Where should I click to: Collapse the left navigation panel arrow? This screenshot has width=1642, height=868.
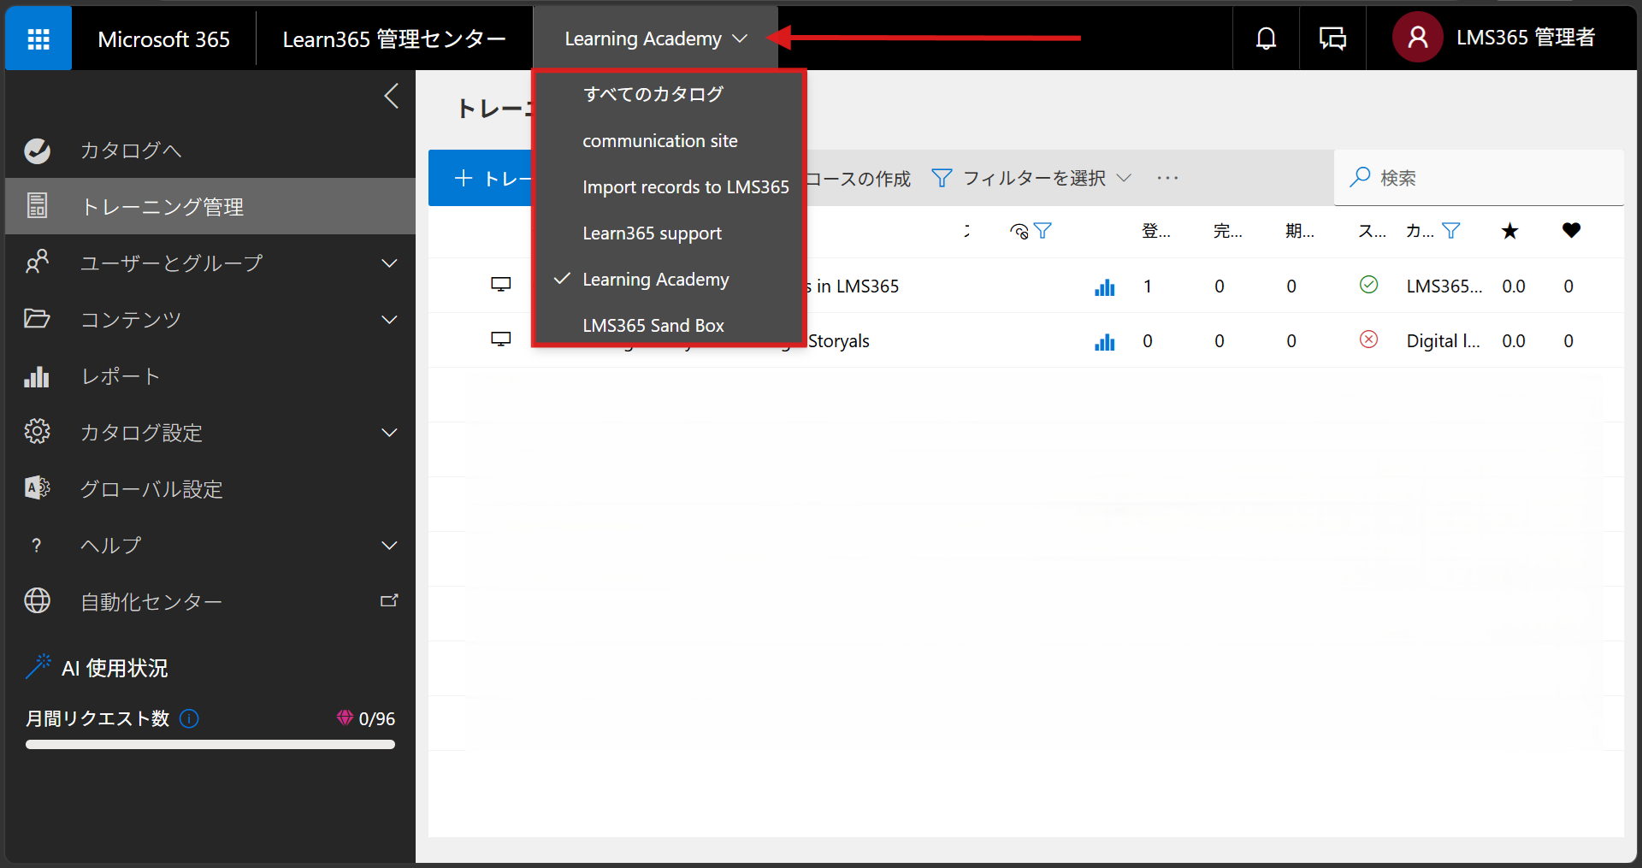pos(391,96)
